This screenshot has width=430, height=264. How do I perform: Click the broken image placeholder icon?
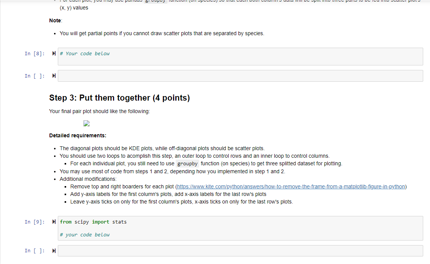[x=87, y=123]
